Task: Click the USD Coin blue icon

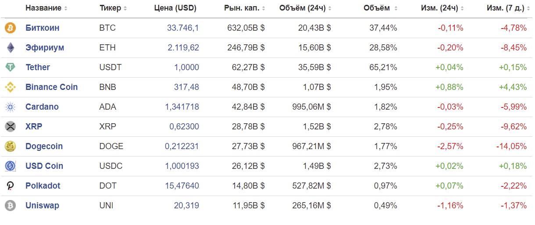Action: (x=10, y=166)
